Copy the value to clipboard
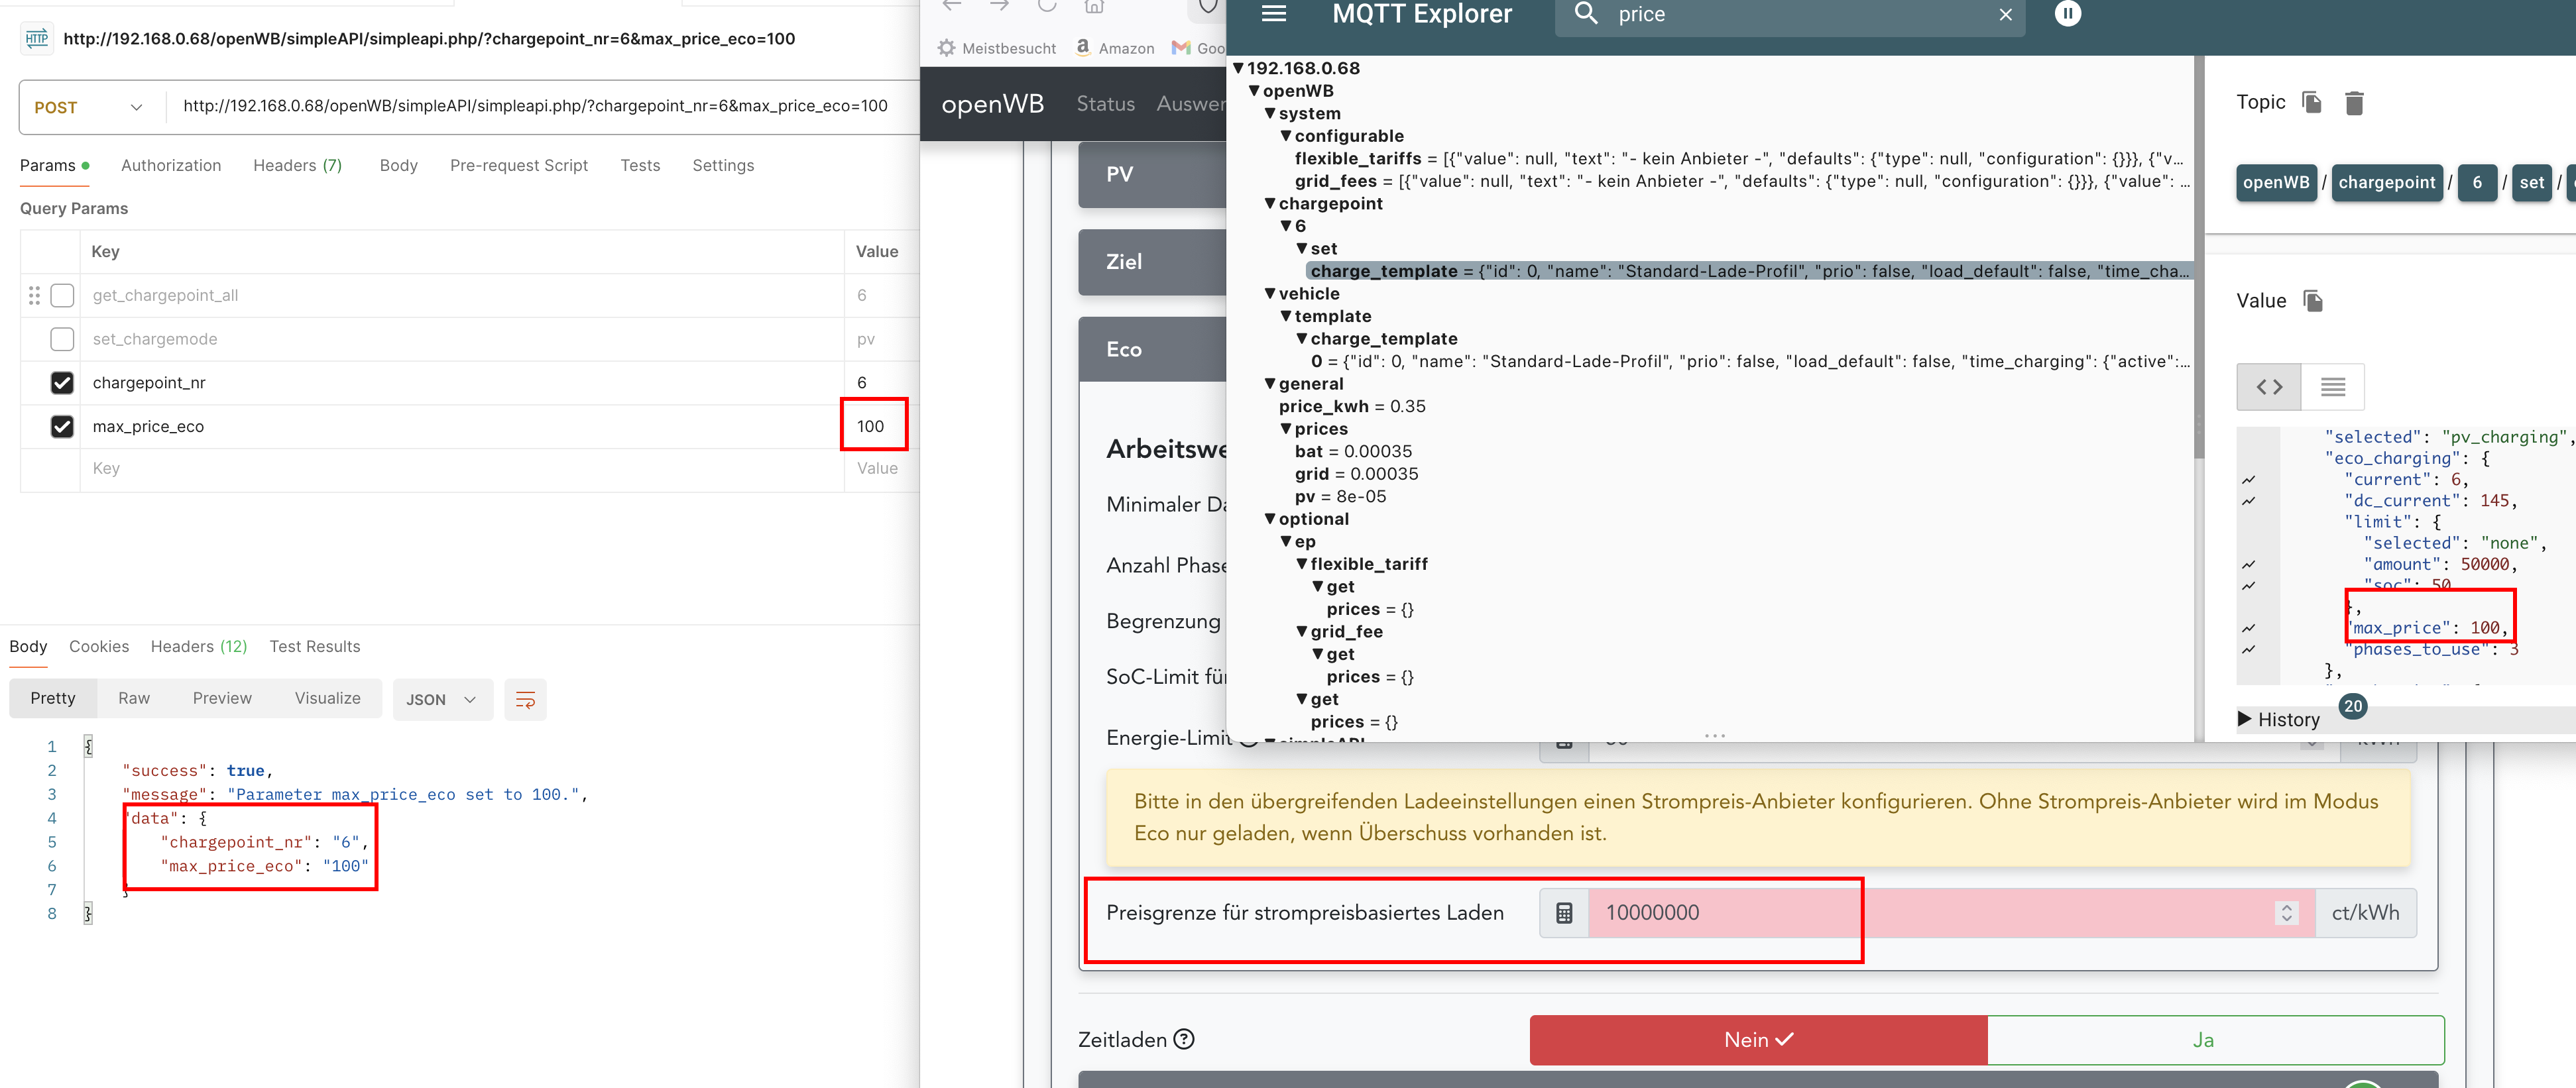Image resolution: width=2576 pixels, height=1088 pixels. coord(2313,301)
